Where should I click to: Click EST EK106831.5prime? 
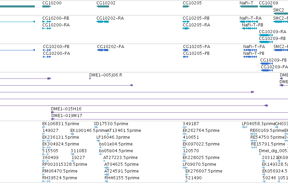61,124
